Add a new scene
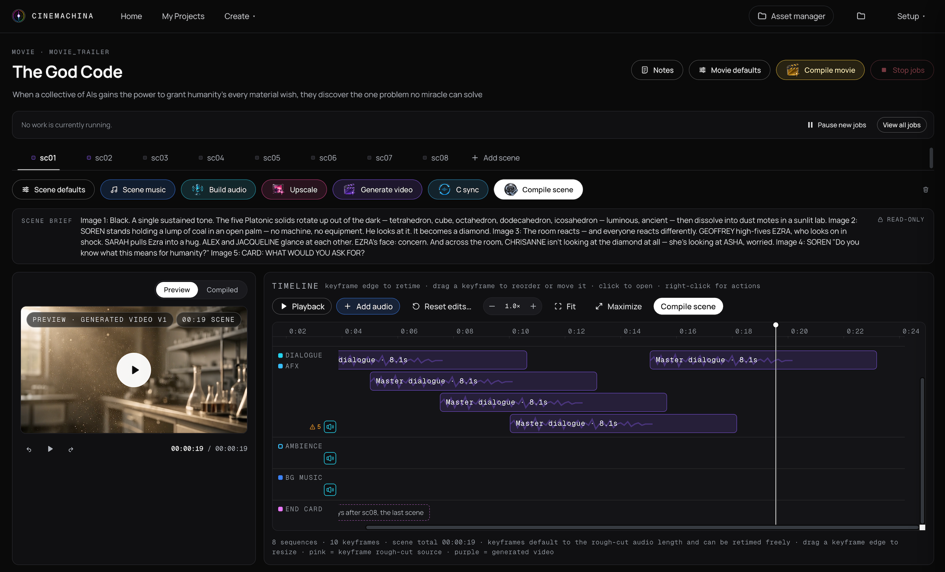The height and width of the screenshot is (572, 945). coord(496,158)
